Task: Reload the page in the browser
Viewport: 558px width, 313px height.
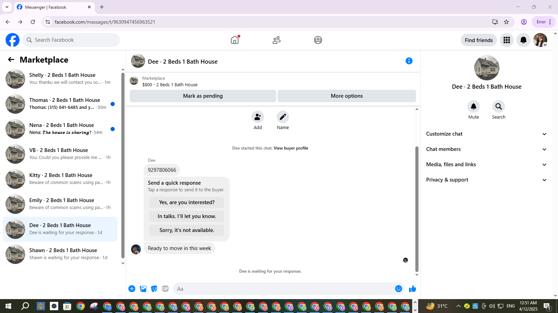Action: pyautogui.click(x=33, y=22)
